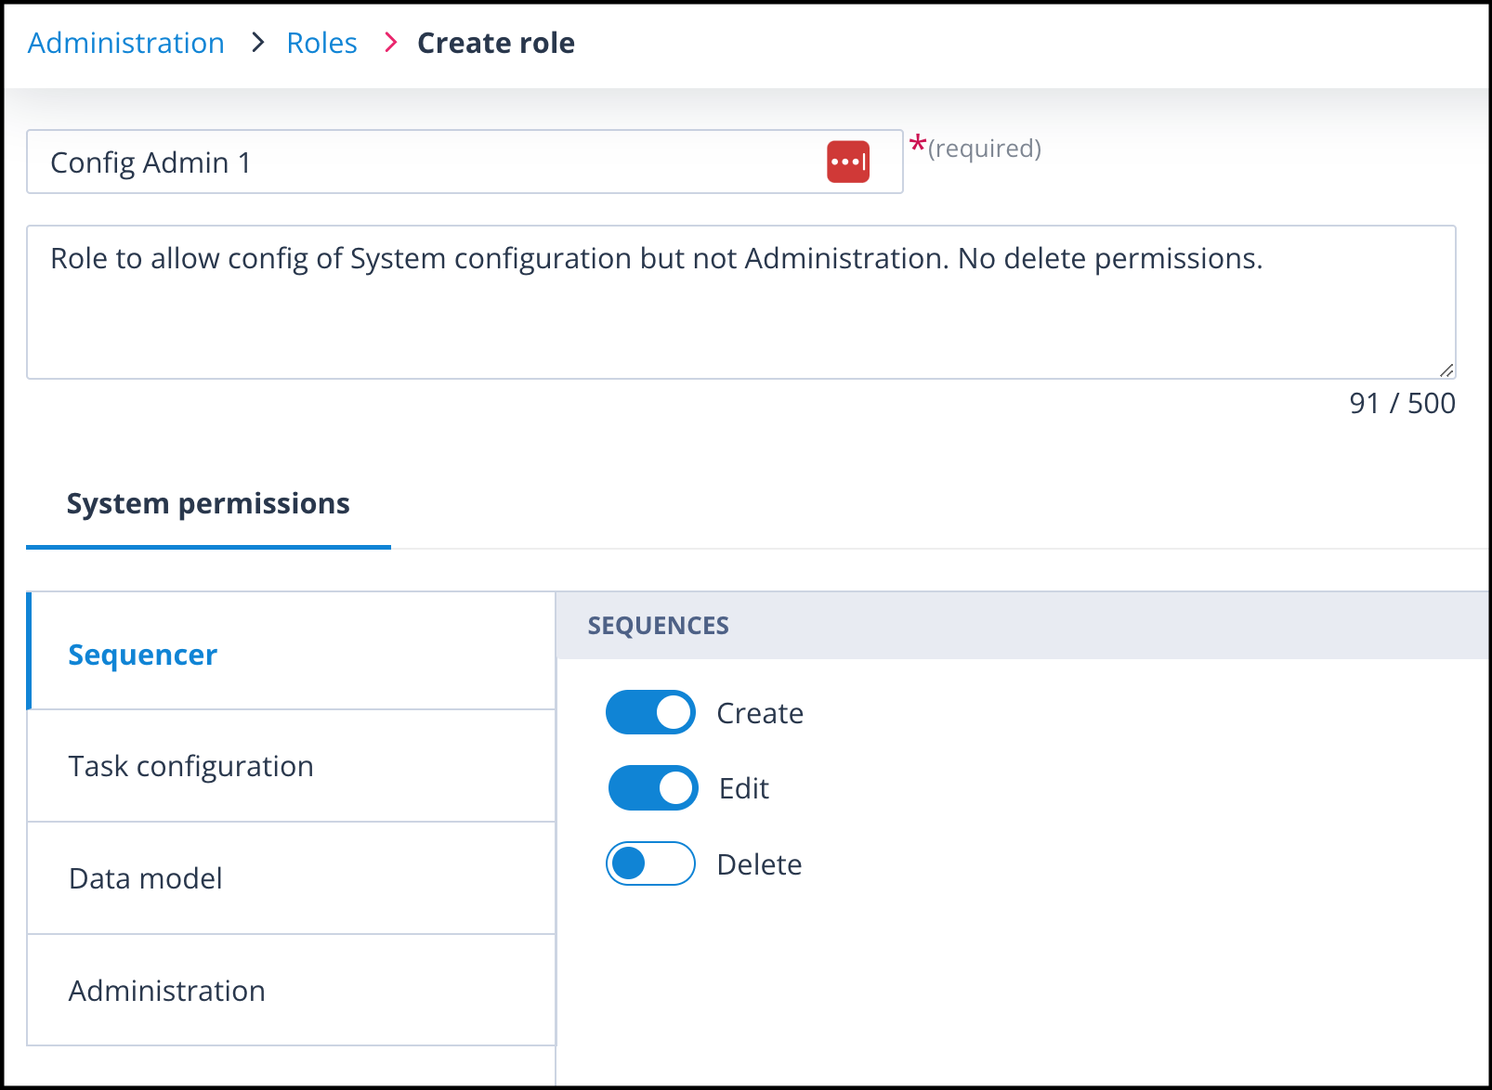The image size is (1492, 1090).
Task: Click the SEQUENCES section header
Action: click(x=1022, y=625)
